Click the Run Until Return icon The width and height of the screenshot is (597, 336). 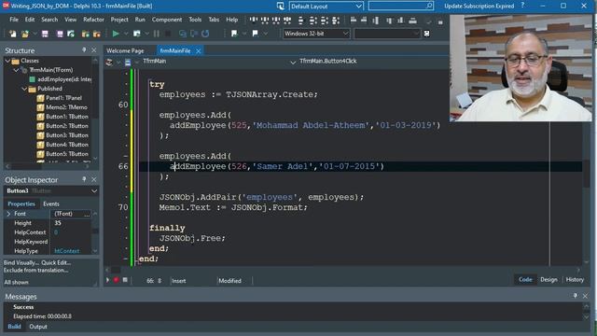(205, 34)
